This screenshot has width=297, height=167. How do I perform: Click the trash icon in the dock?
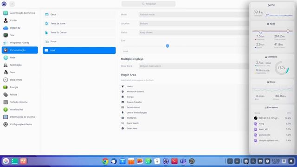[x=284, y=161]
